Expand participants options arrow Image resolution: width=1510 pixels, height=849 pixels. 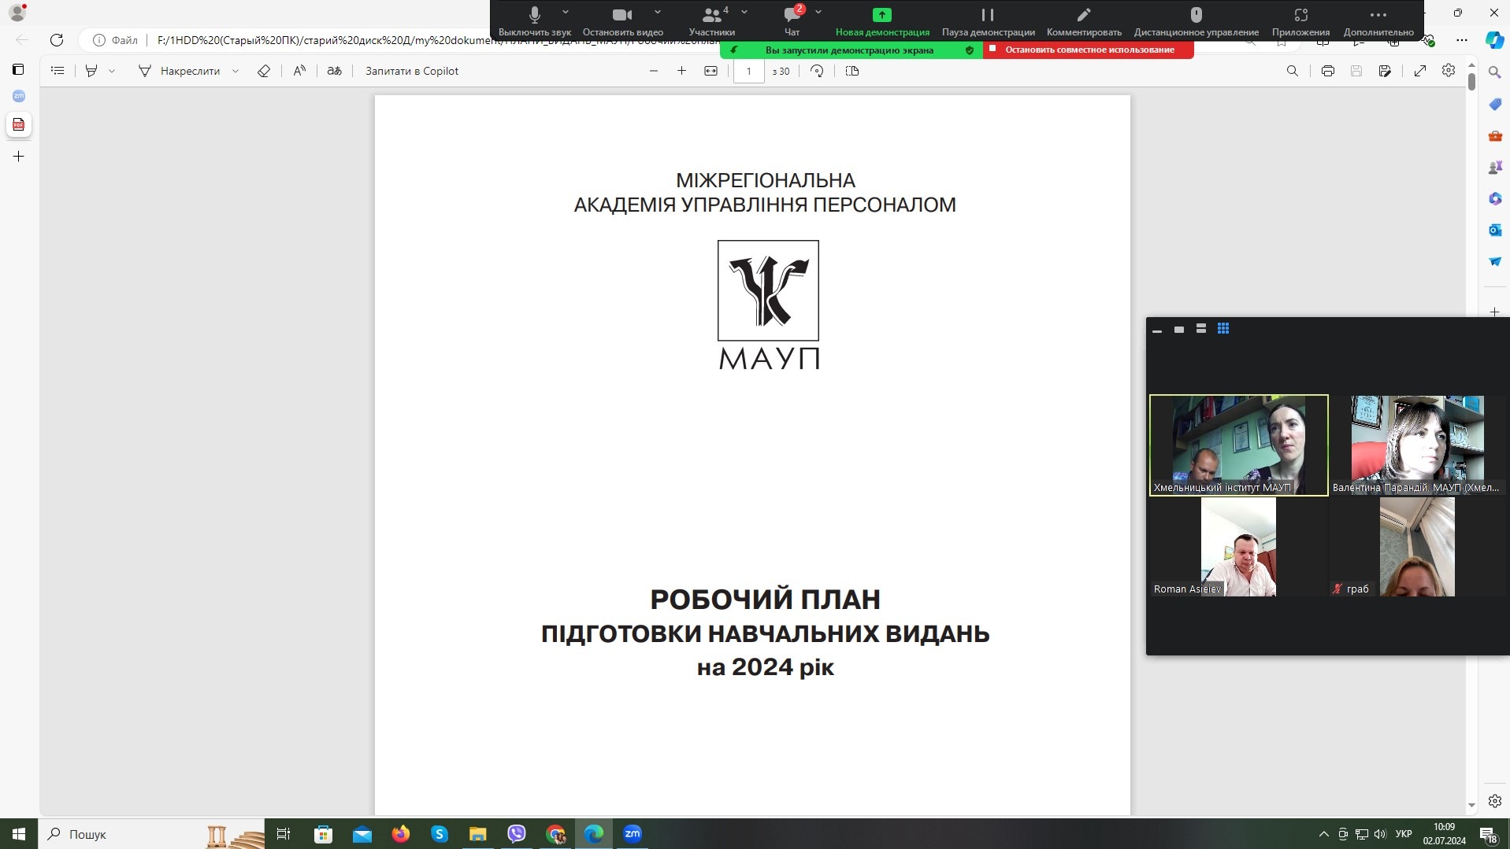pos(744,13)
